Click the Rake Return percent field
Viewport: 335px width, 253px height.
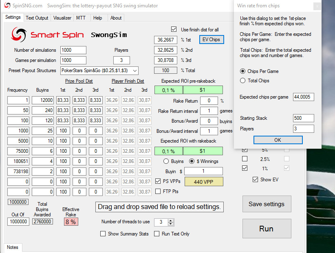click(209, 101)
